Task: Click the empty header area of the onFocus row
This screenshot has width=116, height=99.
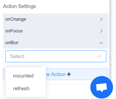Action: click(x=61, y=31)
